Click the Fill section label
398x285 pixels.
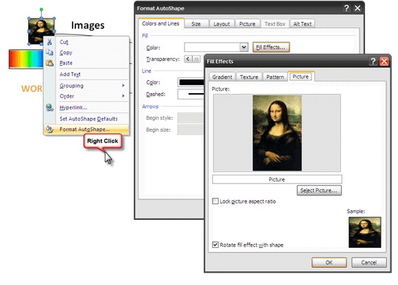145,36
